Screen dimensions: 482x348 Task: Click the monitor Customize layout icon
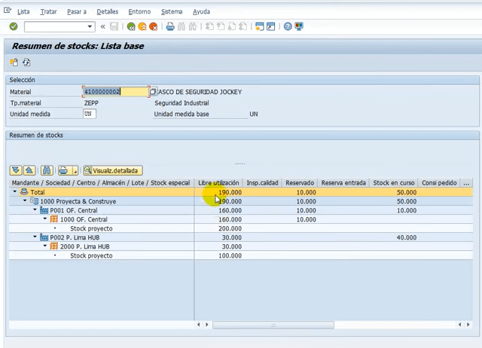tap(299, 26)
